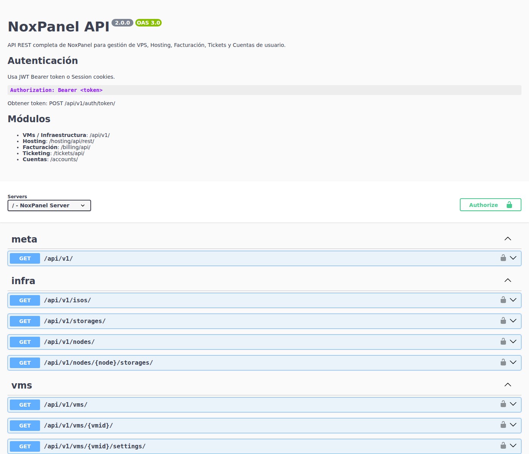Collapse the infra section

pos(507,280)
